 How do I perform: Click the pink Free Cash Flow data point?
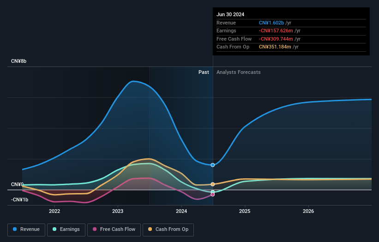click(213, 194)
